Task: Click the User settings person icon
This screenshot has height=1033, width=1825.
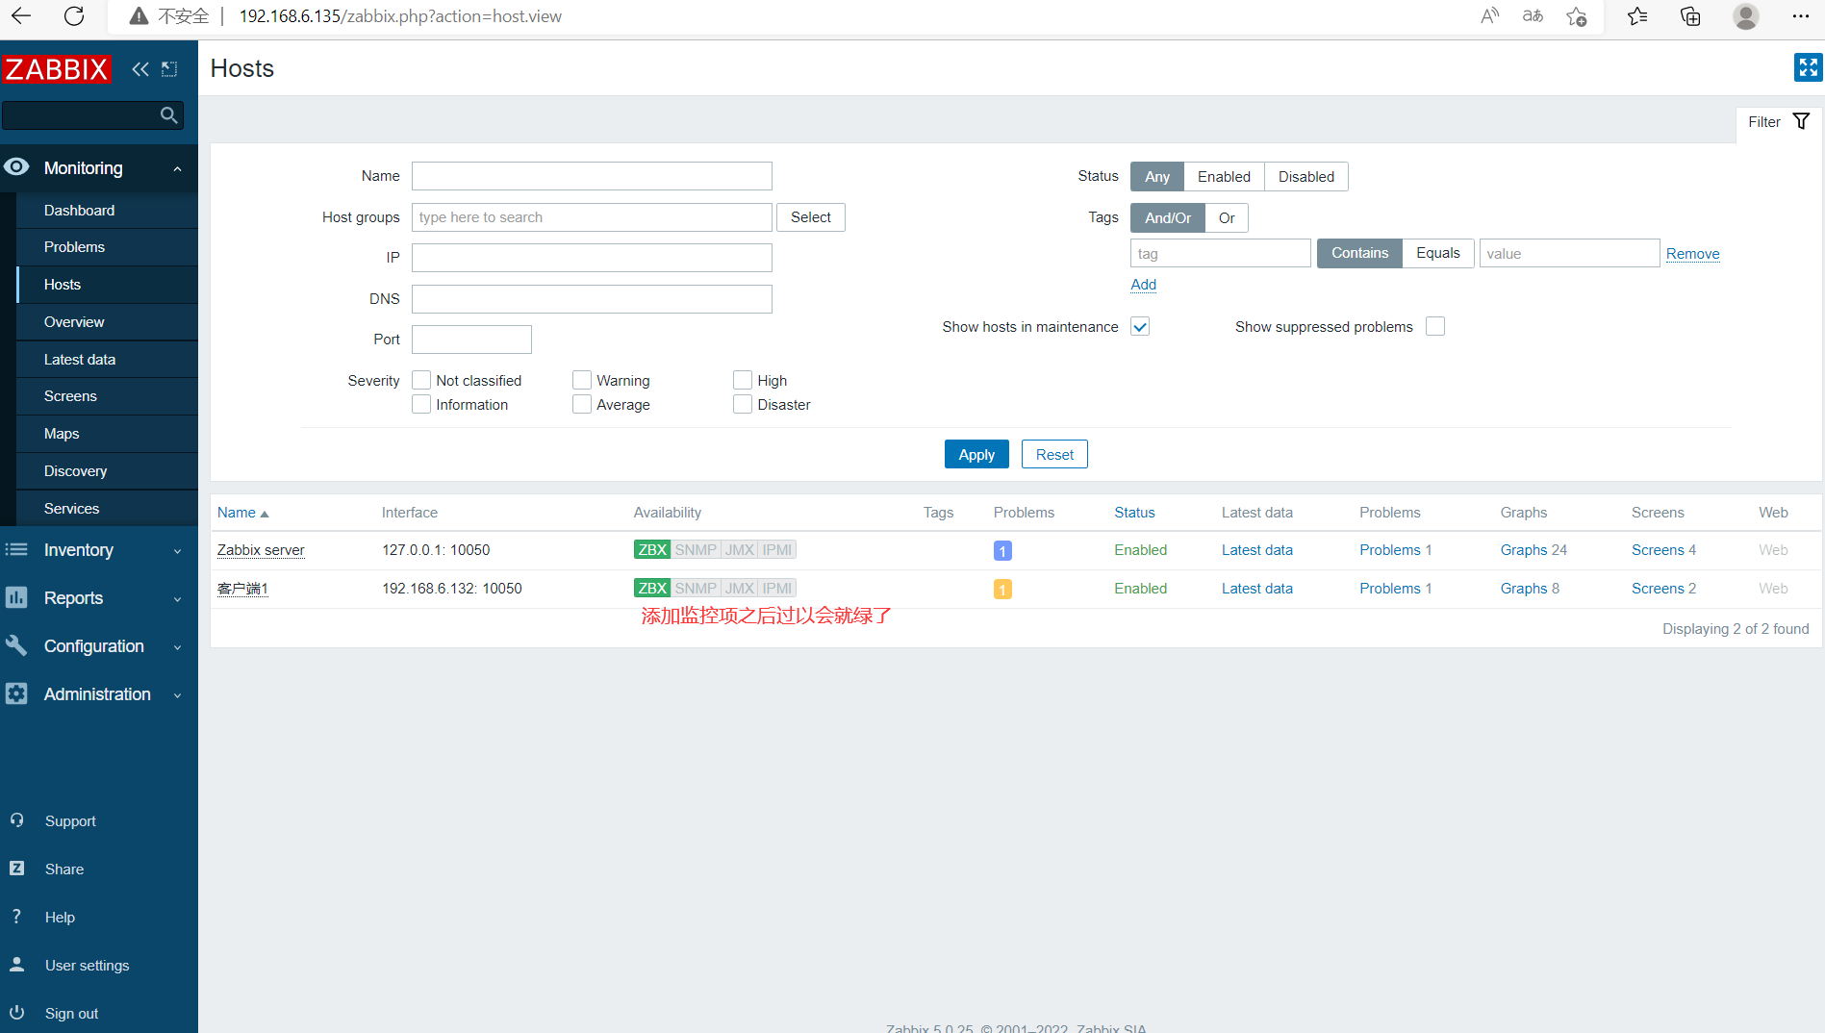Action: tap(16, 964)
